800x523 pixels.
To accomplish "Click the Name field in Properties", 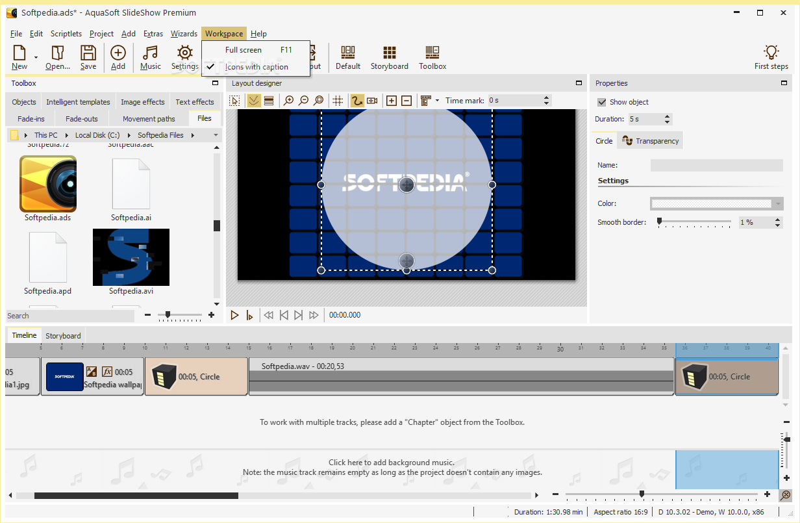I will (717, 166).
